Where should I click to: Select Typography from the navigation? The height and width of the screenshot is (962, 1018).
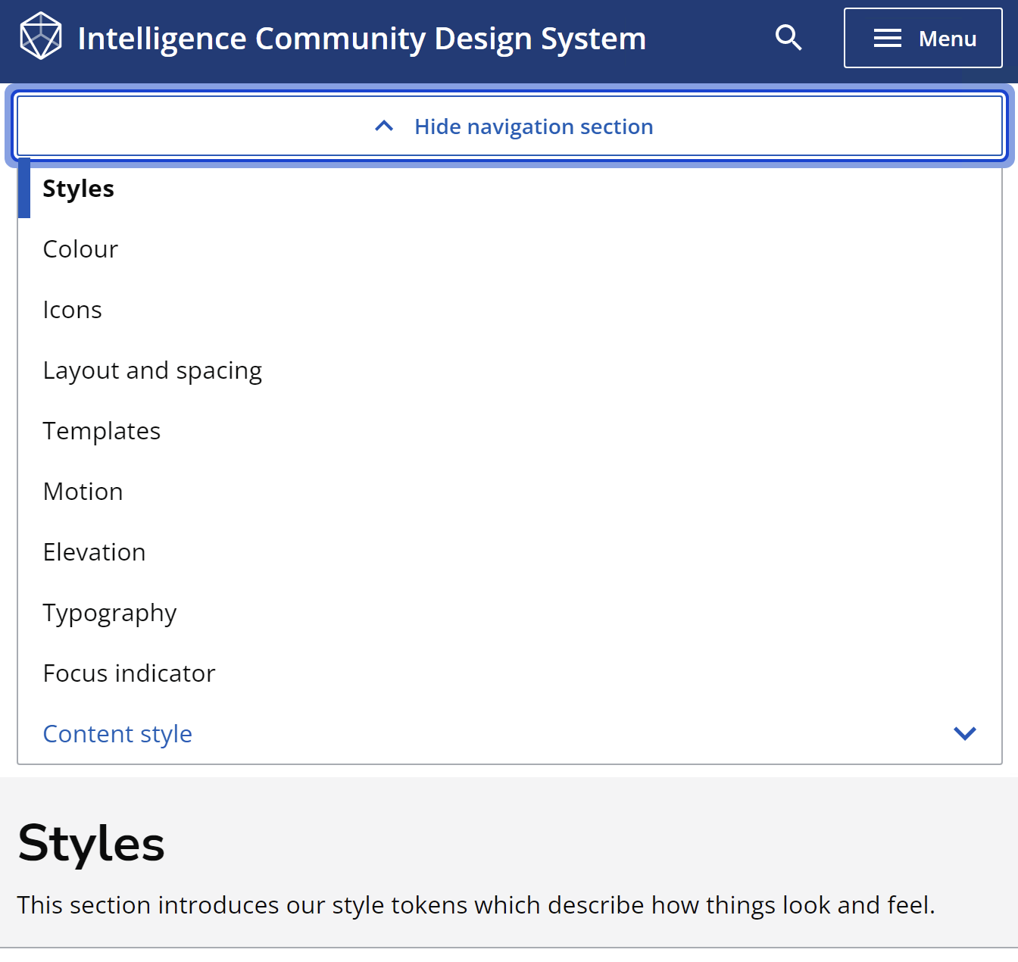(x=109, y=612)
